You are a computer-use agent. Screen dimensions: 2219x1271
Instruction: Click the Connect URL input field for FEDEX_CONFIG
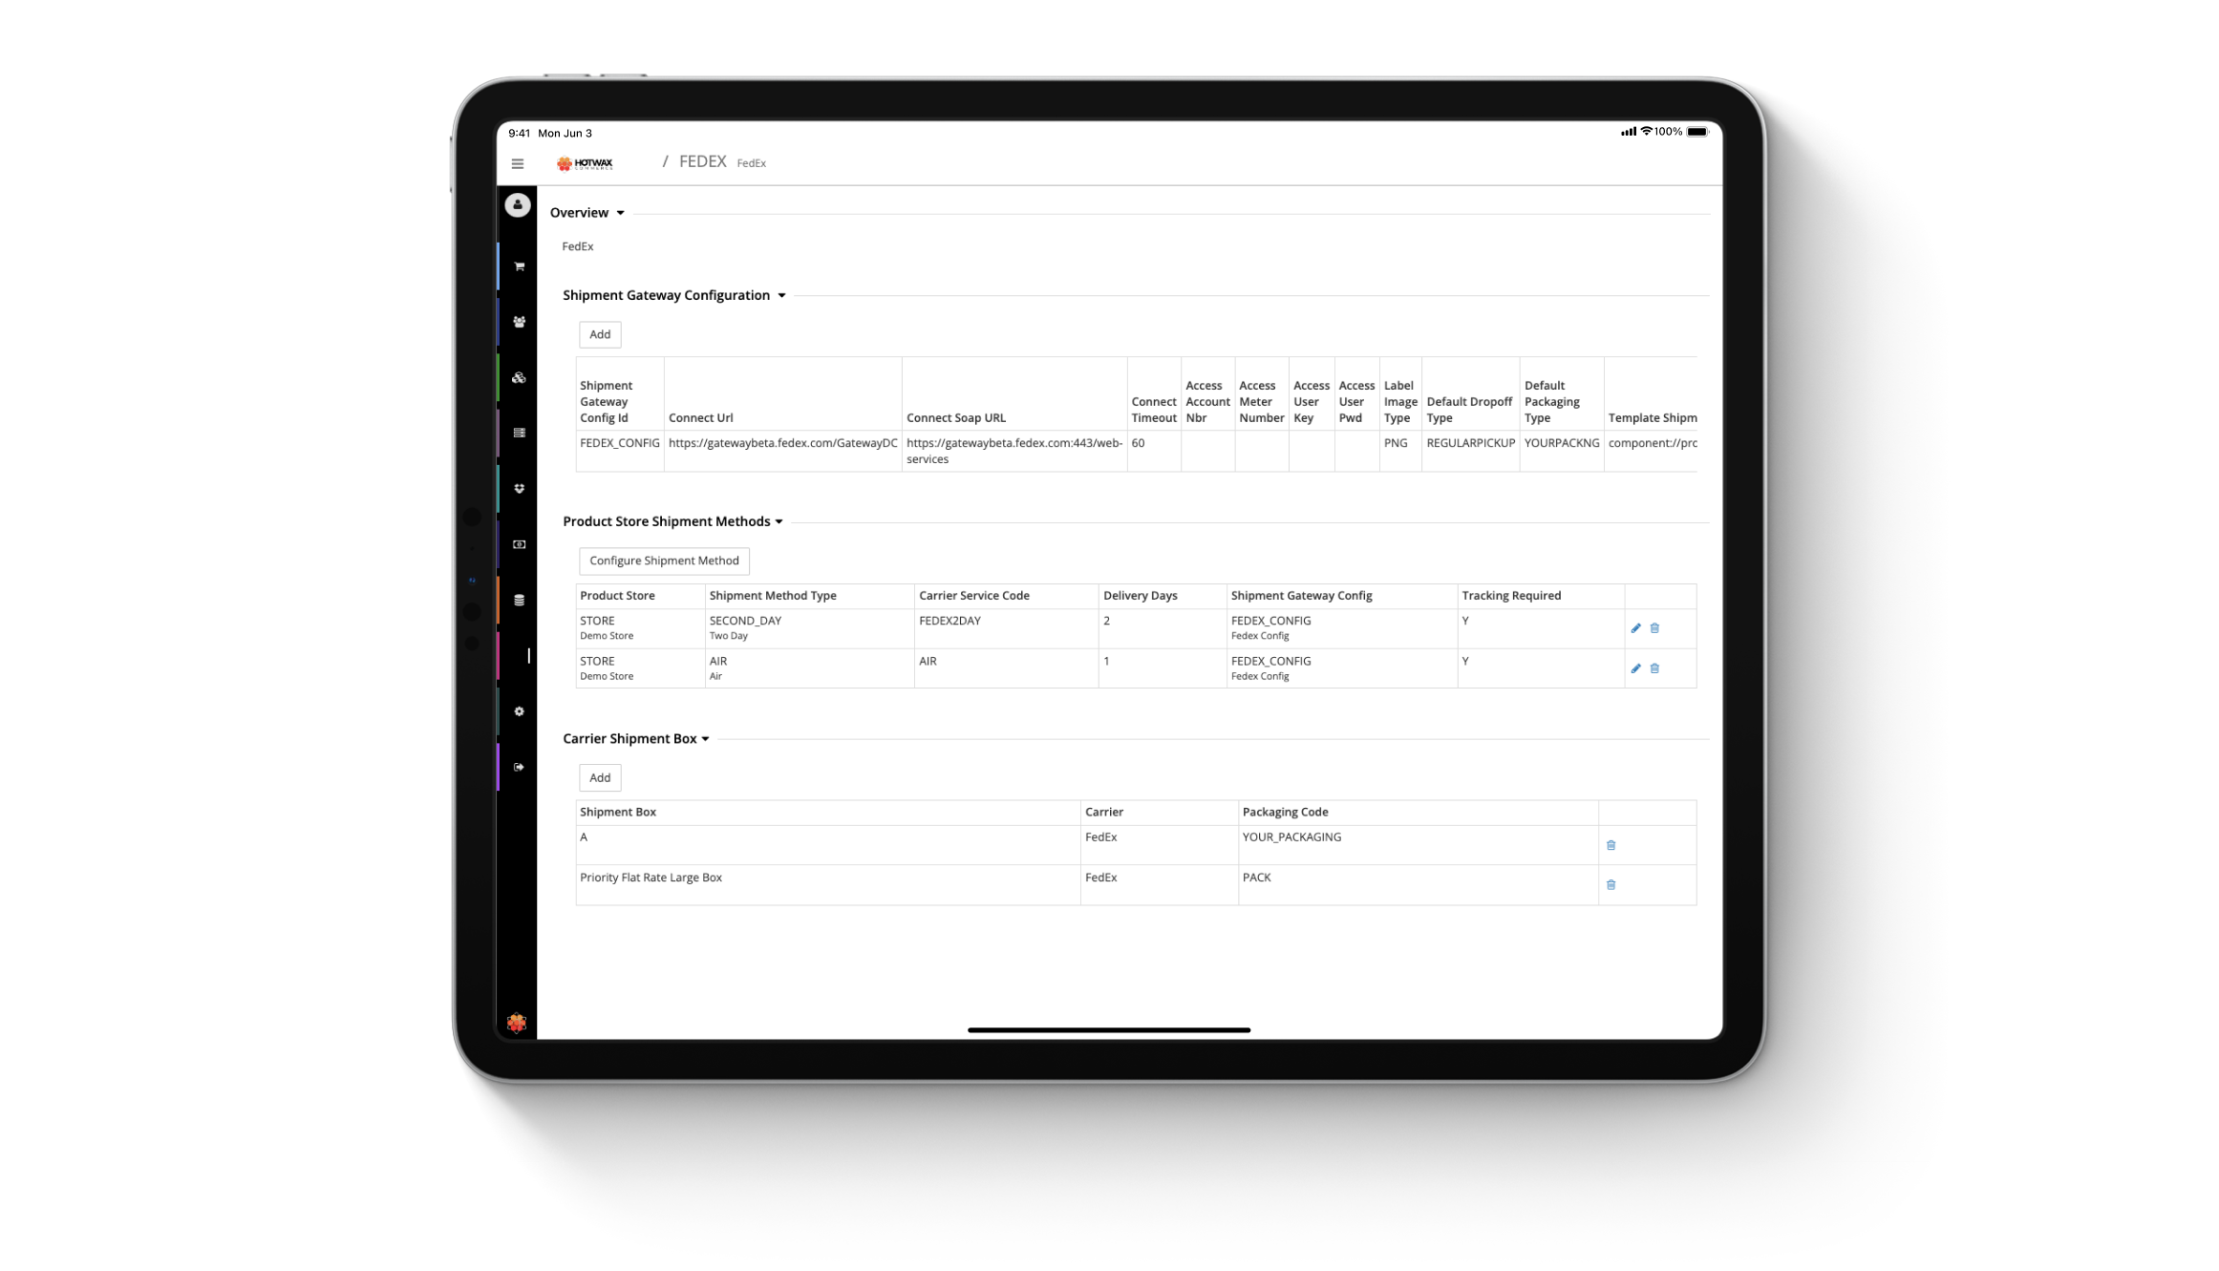(781, 442)
